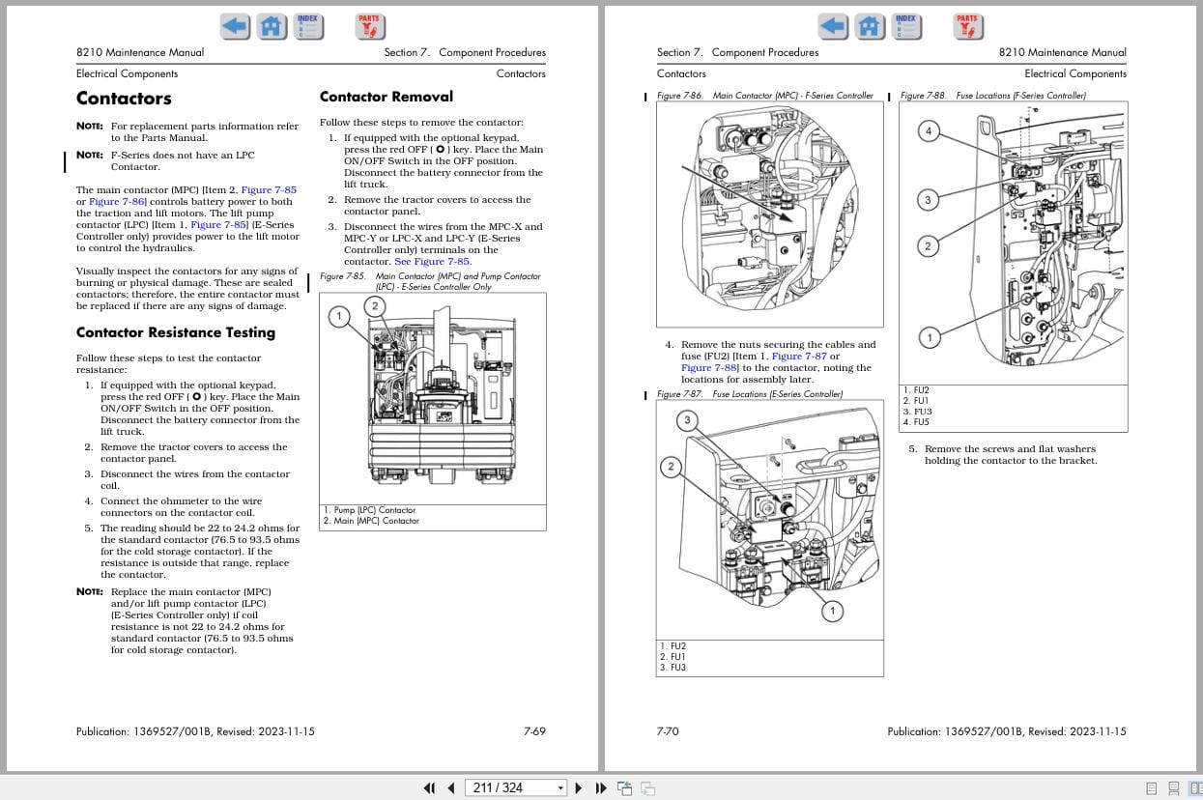Image resolution: width=1203 pixels, height=800 pixels.
Task: Click the 'Contactors' main heading
Action: [124, 99]
